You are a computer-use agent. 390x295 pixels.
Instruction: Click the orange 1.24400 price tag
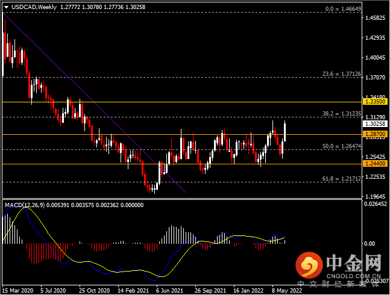coord(375,164)
